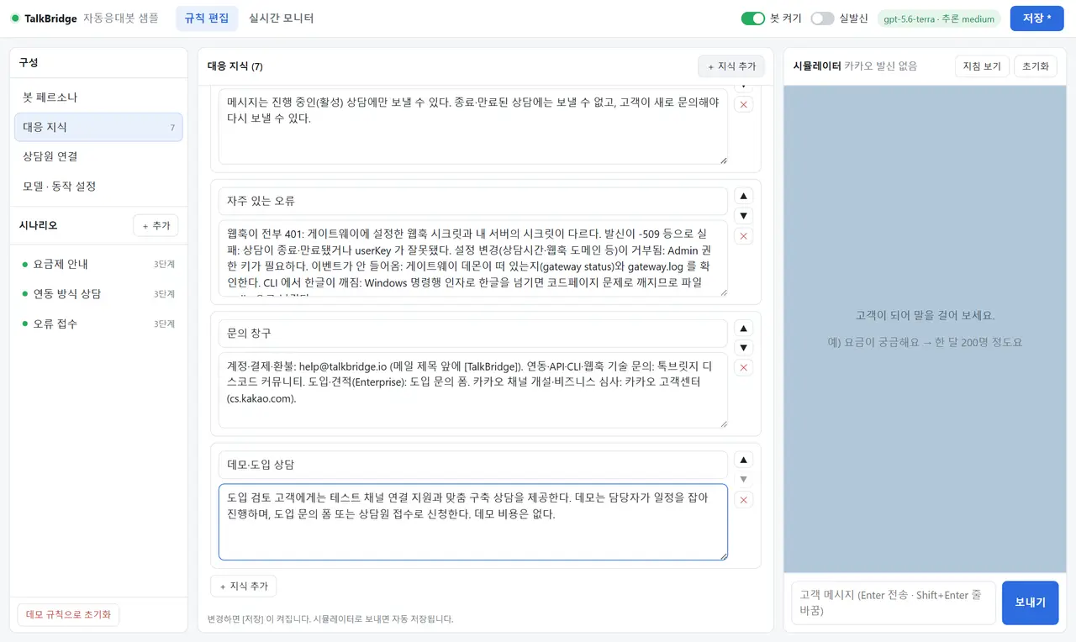Open 모델 · 동작 설정 section

(x=98, y=186)
